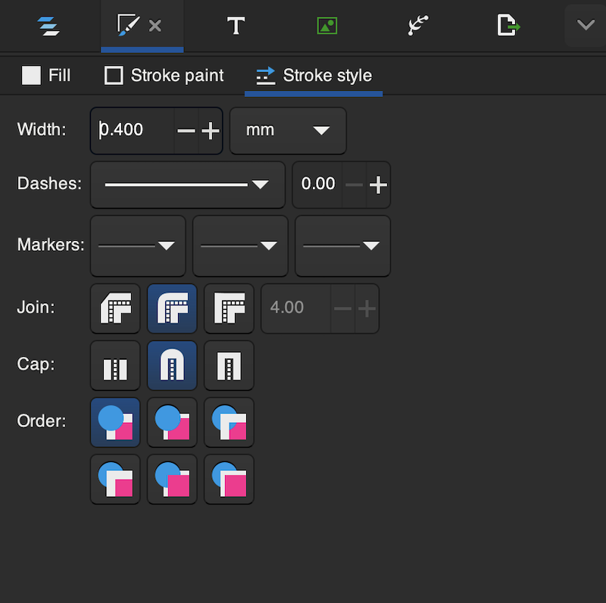Open the Text and Font panel icon
This screenshot has height=603, width=606.
(236, 26)
